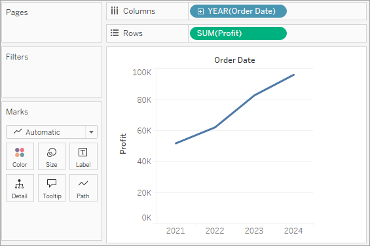Open the Color marks card

point(20,156)
